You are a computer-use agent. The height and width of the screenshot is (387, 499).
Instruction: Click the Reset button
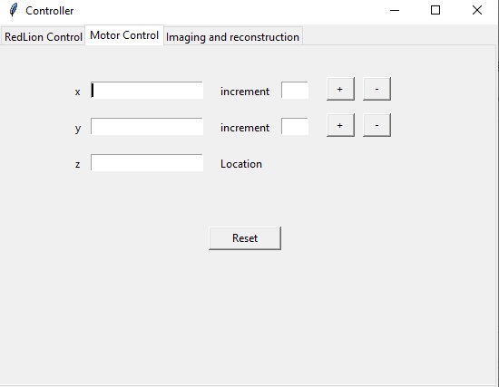(x=245, y=238)
